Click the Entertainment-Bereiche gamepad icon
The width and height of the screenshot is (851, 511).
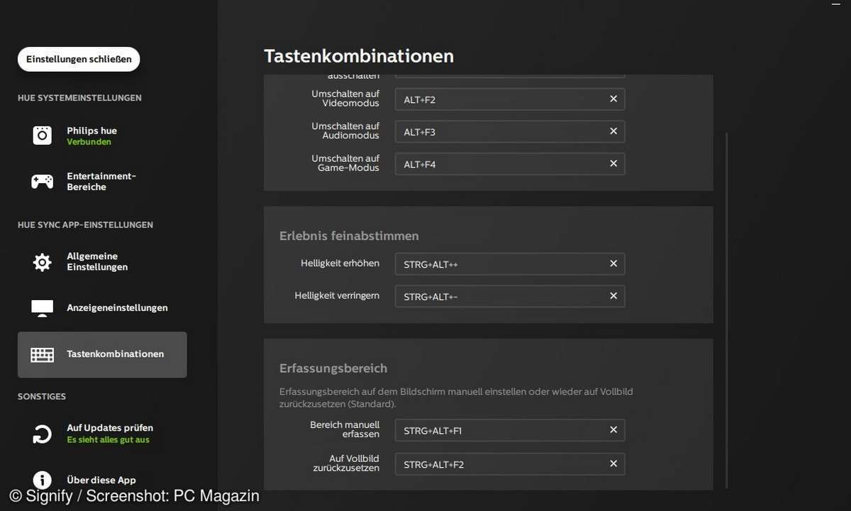pyautogui.click(x=42, y=182)
